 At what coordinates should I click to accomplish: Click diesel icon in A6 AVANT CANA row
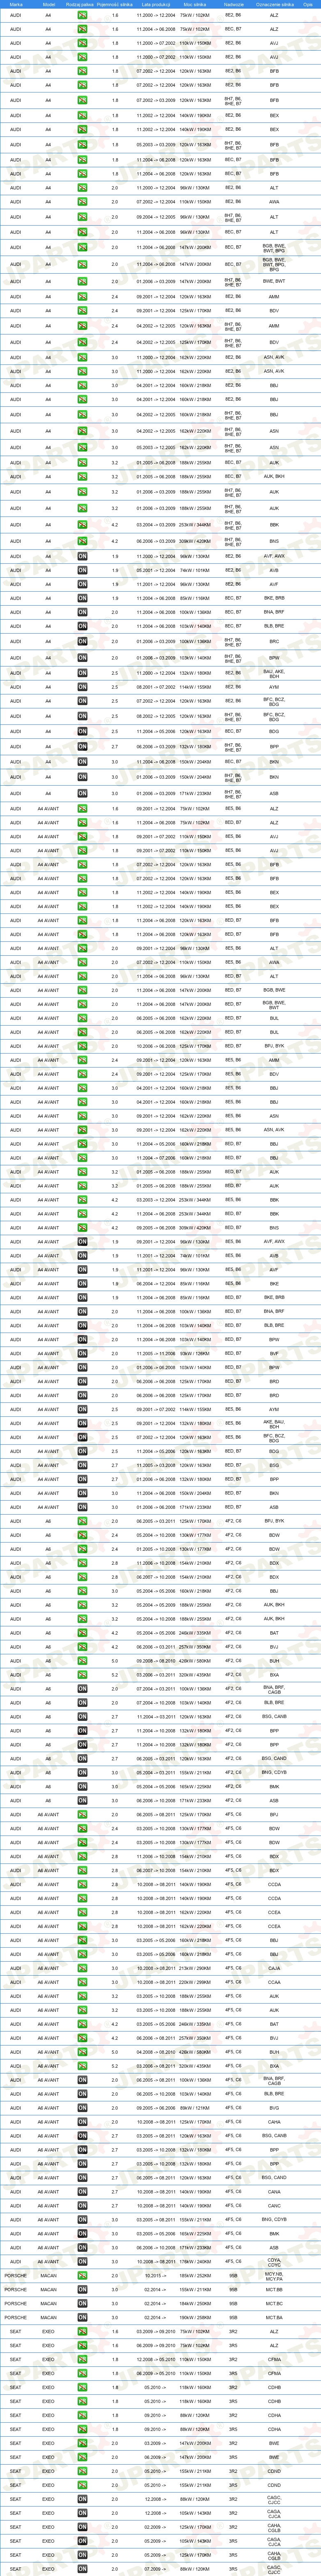pos(82,2192)
